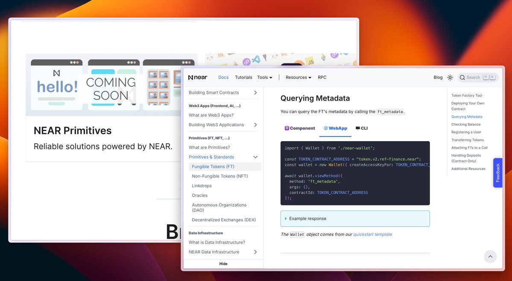Switch to the CLI tab
512x281 pixels.
(x=361, y=128)
